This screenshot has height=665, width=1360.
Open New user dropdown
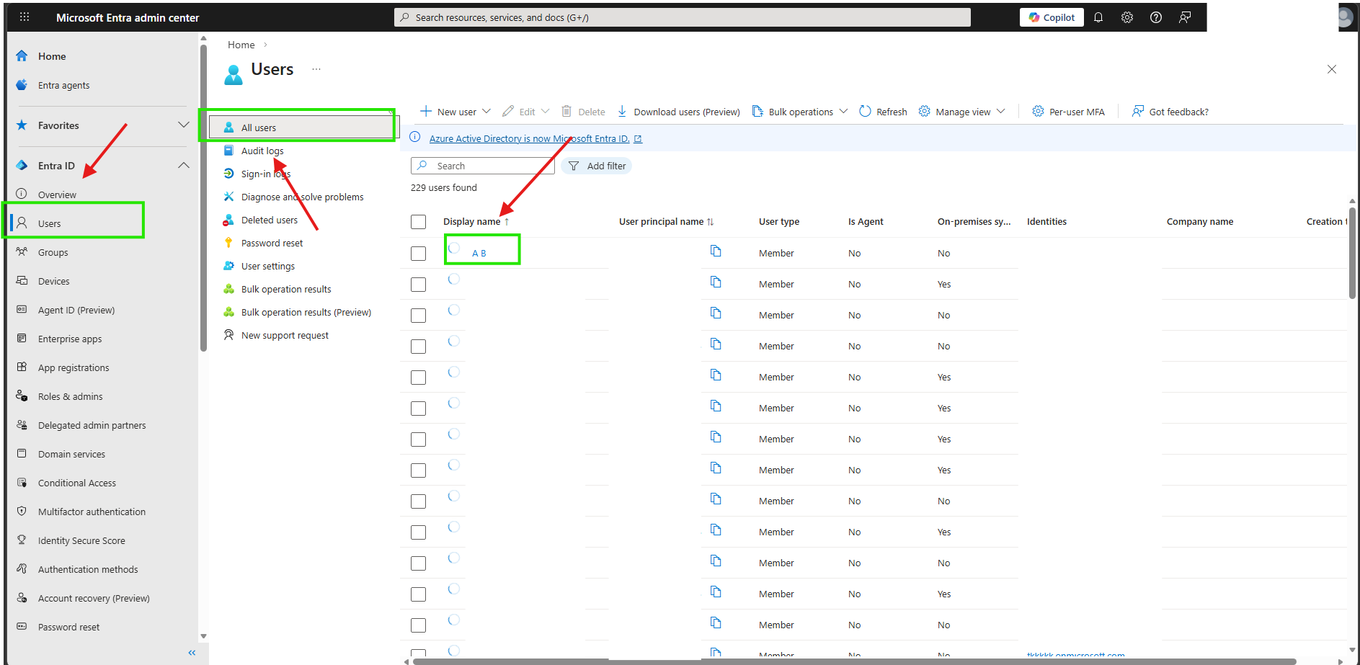[x=455, y=112]
